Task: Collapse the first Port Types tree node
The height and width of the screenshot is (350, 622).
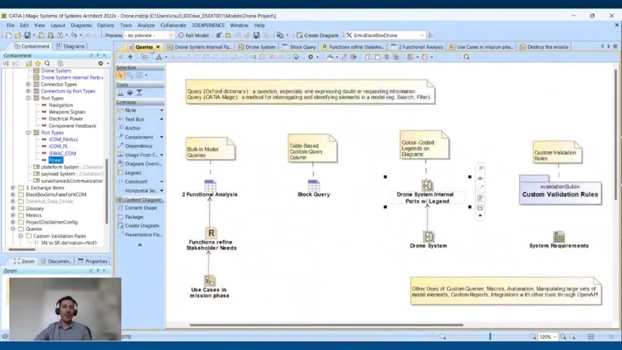Action: [29, 98]
